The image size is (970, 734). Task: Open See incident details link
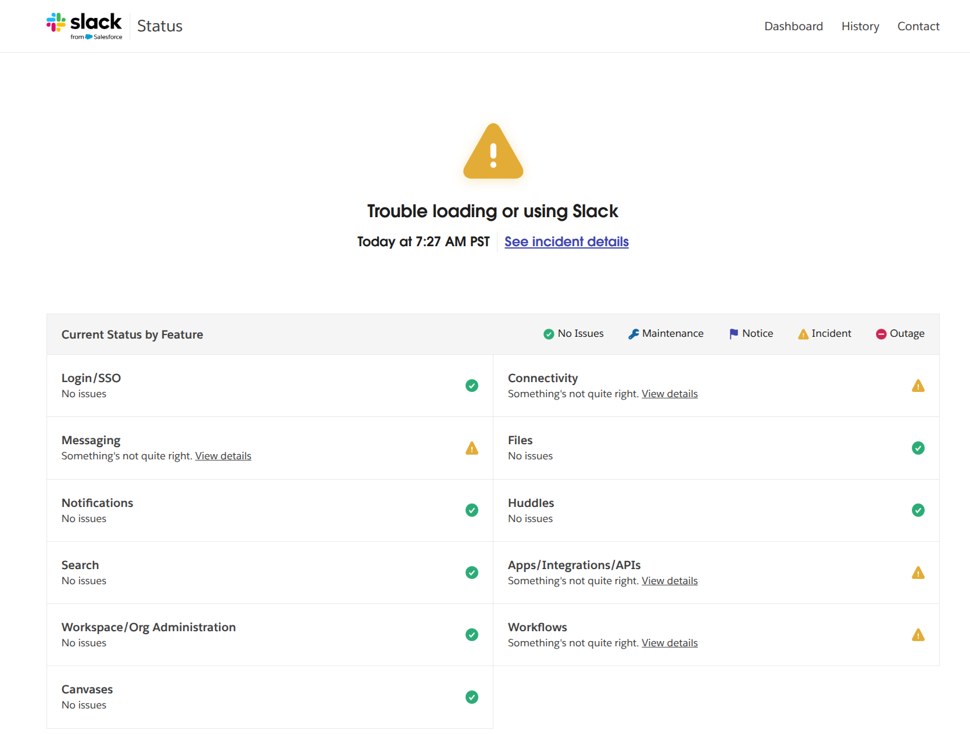pos(566,242)
